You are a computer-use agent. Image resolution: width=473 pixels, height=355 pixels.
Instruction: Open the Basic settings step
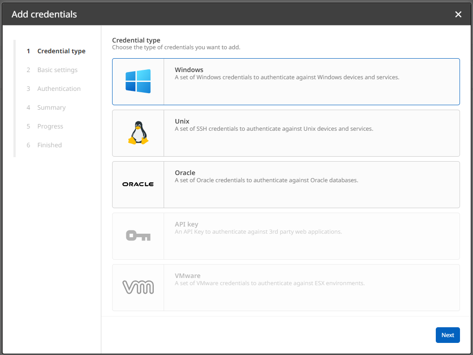[x=57, y=70]
